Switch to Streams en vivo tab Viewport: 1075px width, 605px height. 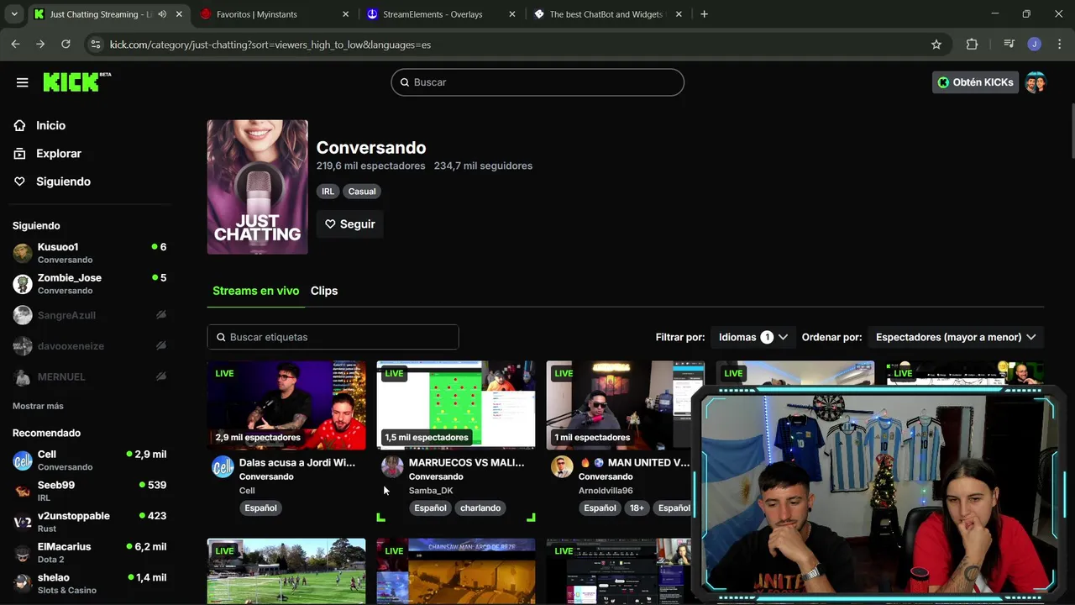point(255,291)
